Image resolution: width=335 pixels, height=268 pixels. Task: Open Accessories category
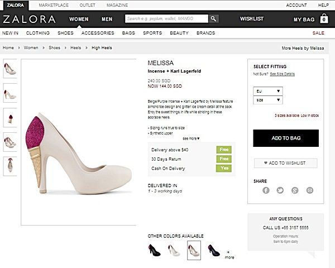98,33
